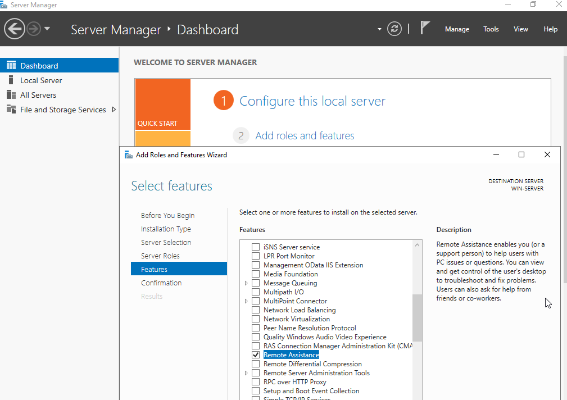
Task: Click the Local Server icon in the sidebar
Action: 11,80
